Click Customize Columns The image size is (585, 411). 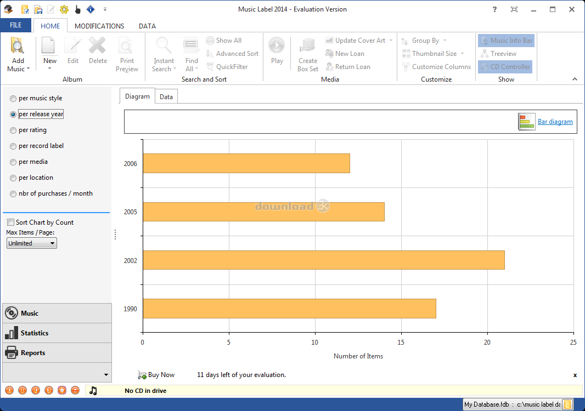tap(436, 67)
